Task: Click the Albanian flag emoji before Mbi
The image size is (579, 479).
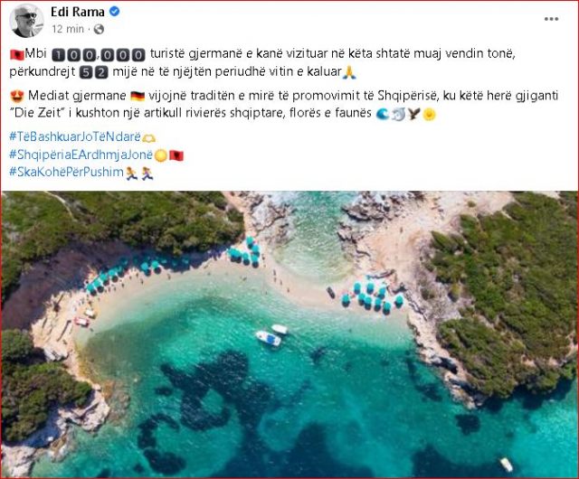Action: point(16,54)
